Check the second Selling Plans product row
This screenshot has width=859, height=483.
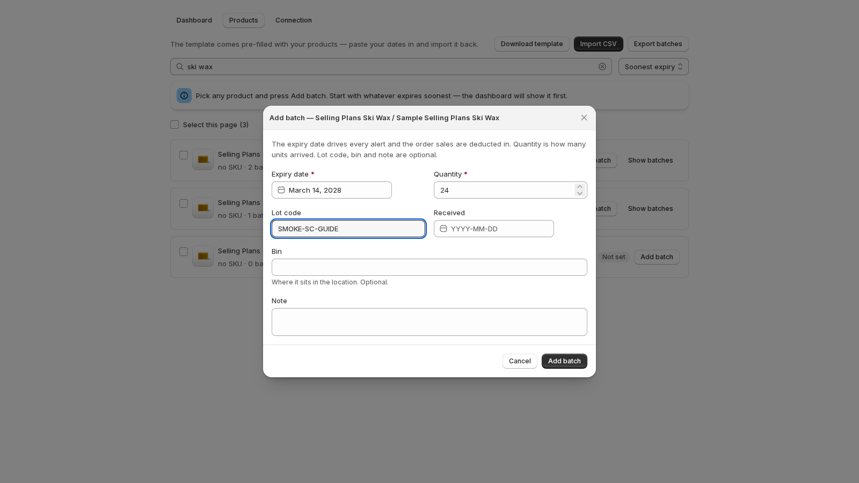(184, 203)
